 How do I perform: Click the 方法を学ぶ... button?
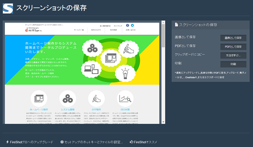pyautogui.click(x=233, y=55)
